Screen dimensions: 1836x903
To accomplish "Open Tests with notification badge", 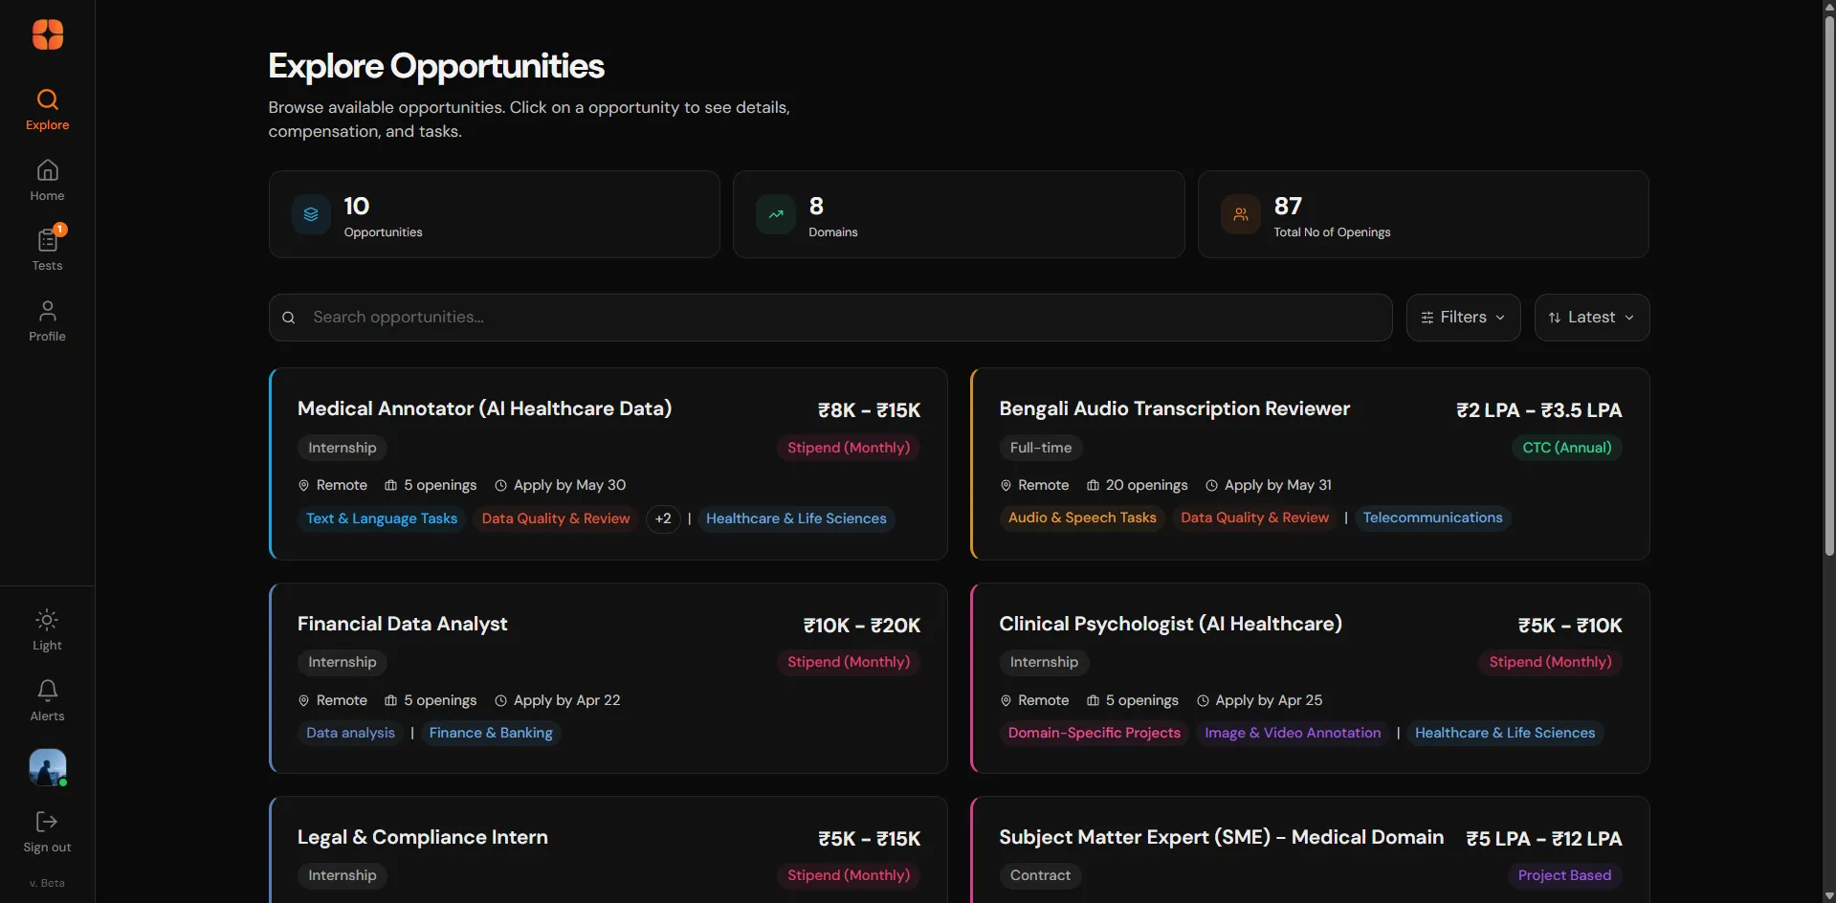I will click(x=47, y=251).
